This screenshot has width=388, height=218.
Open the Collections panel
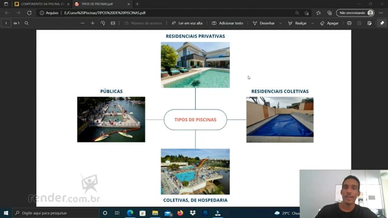329,13
